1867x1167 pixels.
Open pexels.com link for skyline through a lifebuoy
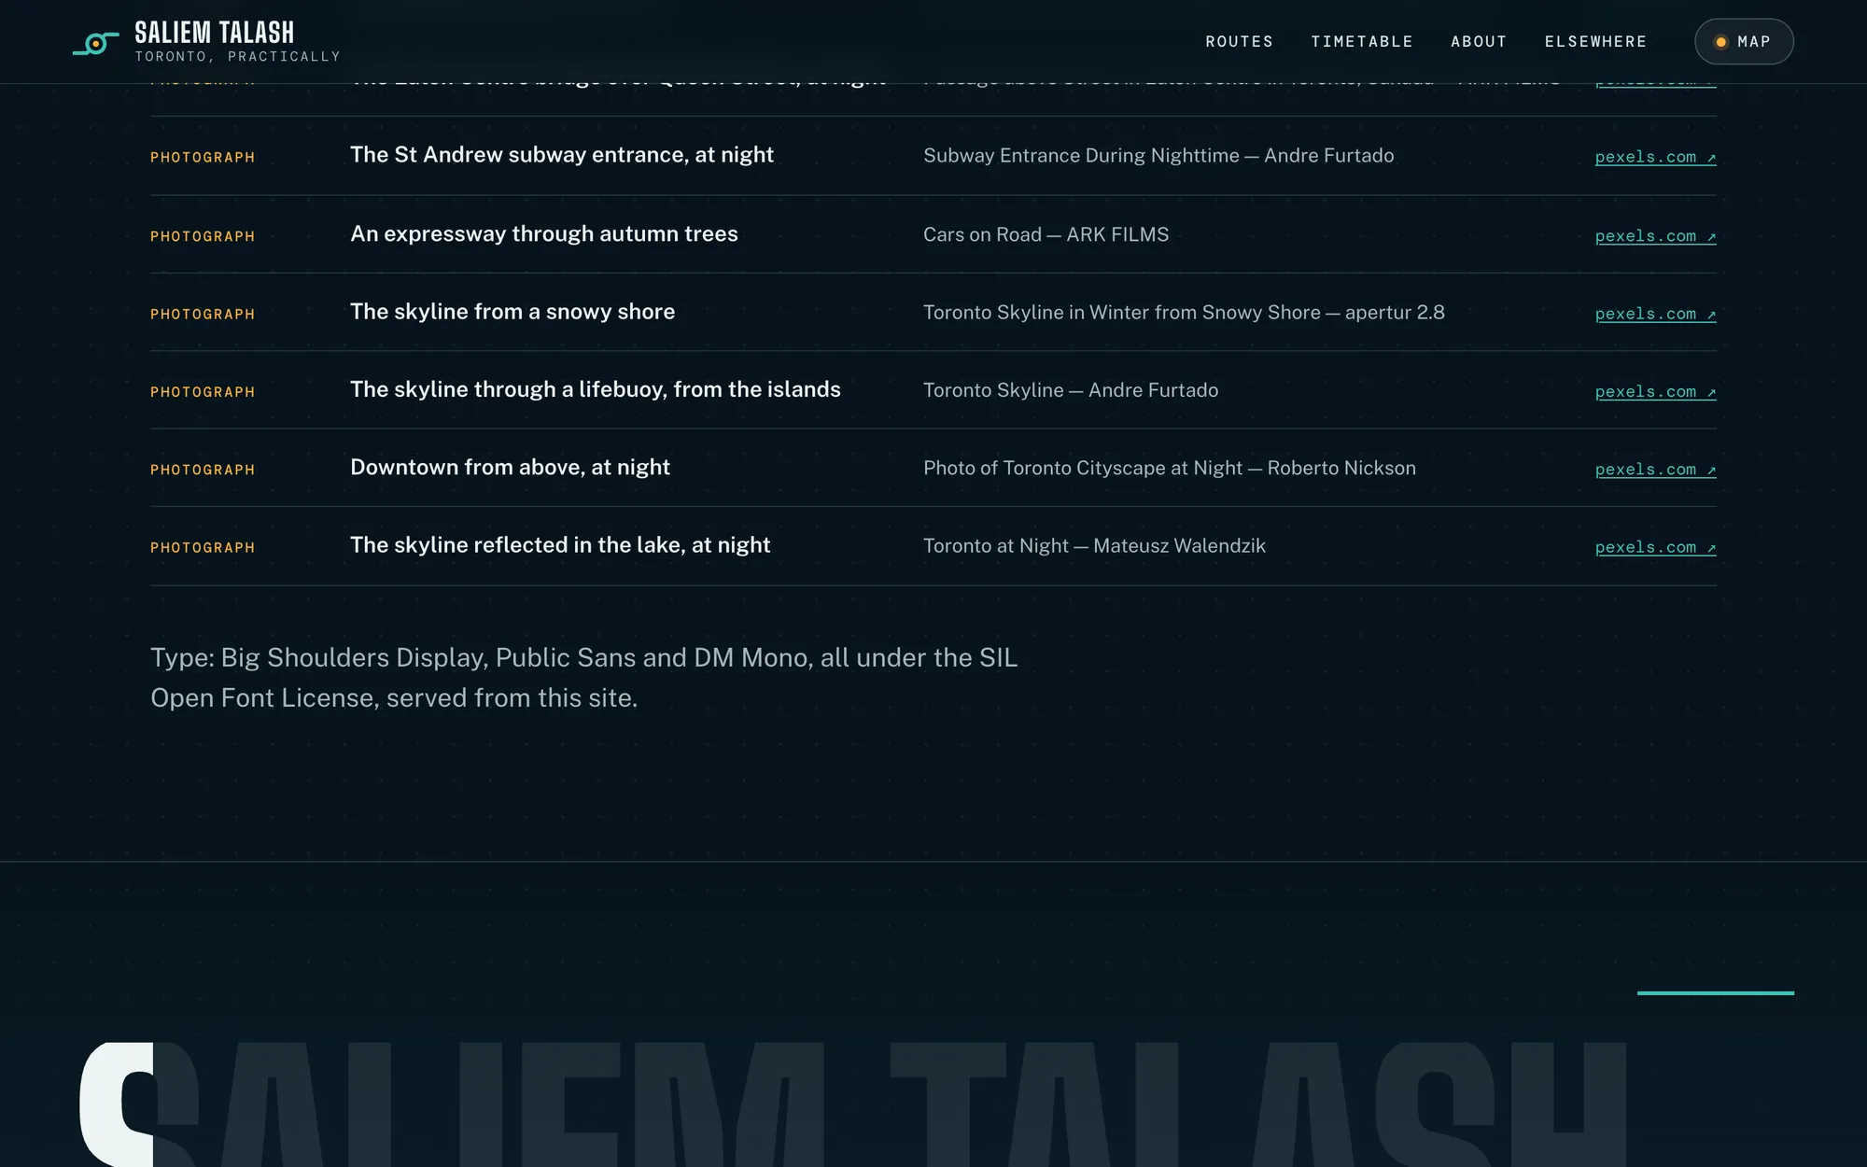[1655, 392]
